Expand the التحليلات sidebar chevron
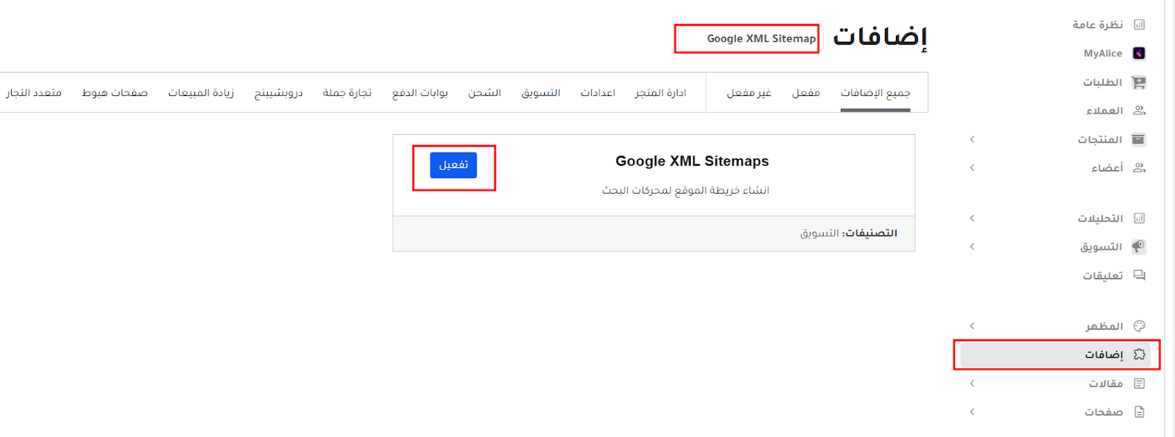1175x437 pixels. 972,218
